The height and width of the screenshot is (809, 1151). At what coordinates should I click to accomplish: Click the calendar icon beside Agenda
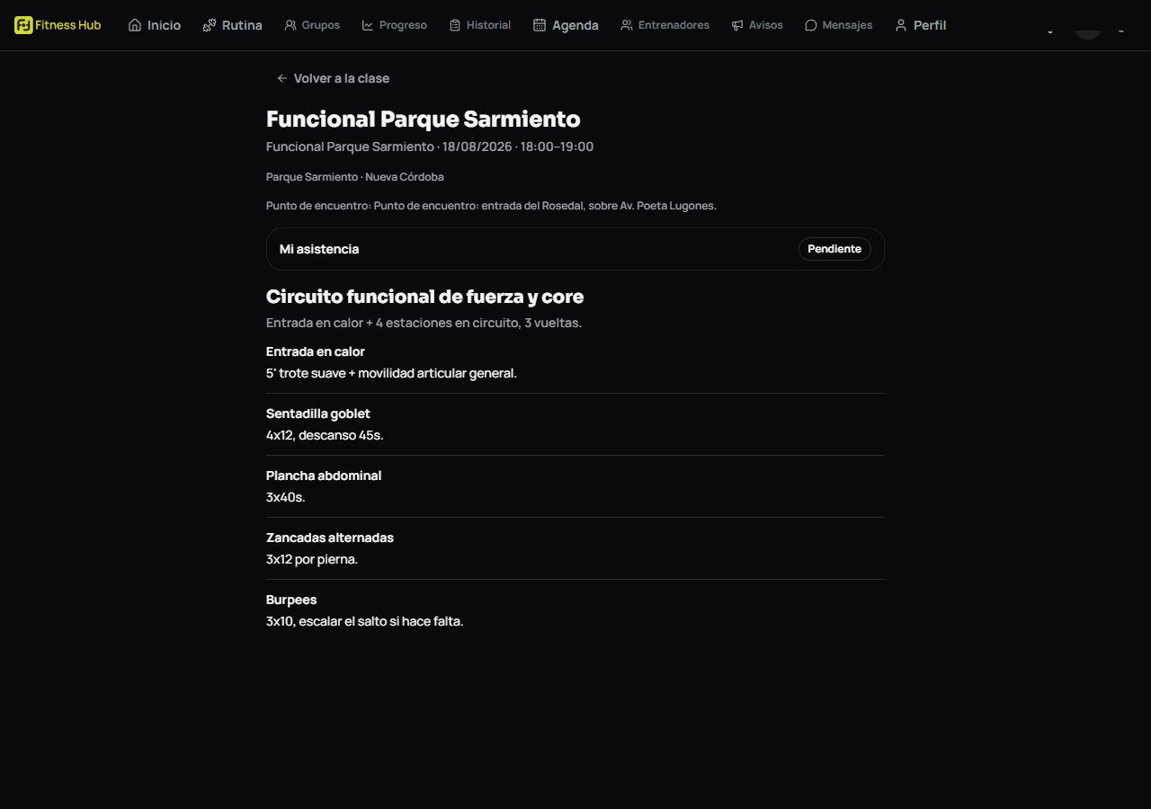click(540, 25)
